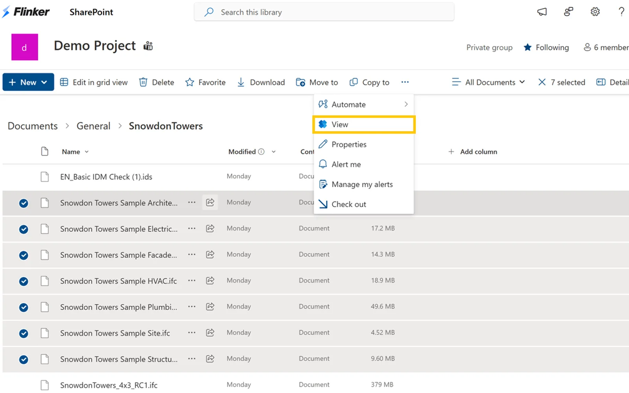This screenshot has height=393, width=629.
Task: Open the Modified column dropdown
Action: click(x=274, y=152)
